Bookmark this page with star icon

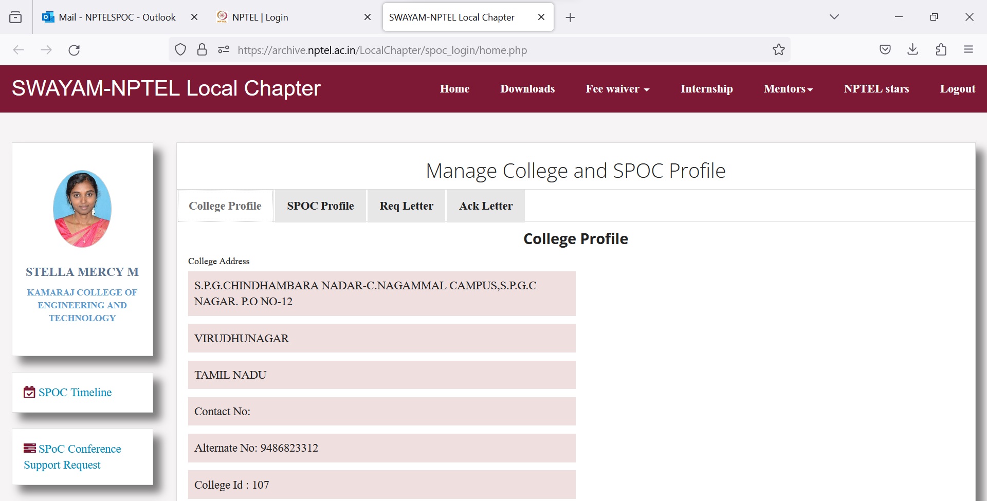[x=778, y=50]
